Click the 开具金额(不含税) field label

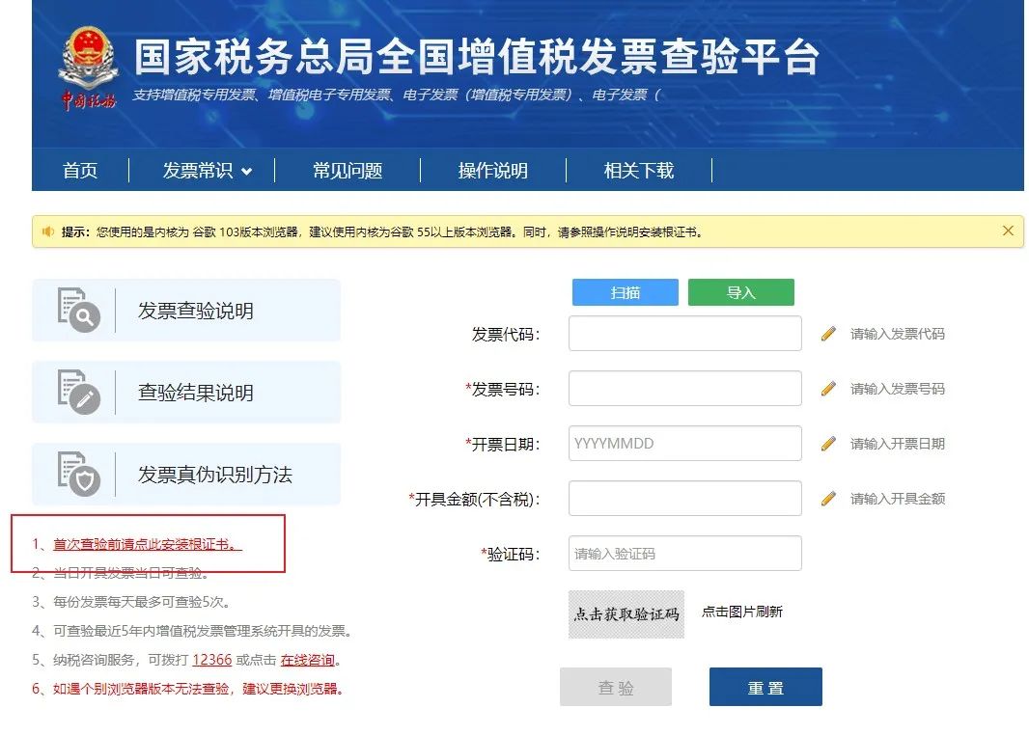click(474, 500)
